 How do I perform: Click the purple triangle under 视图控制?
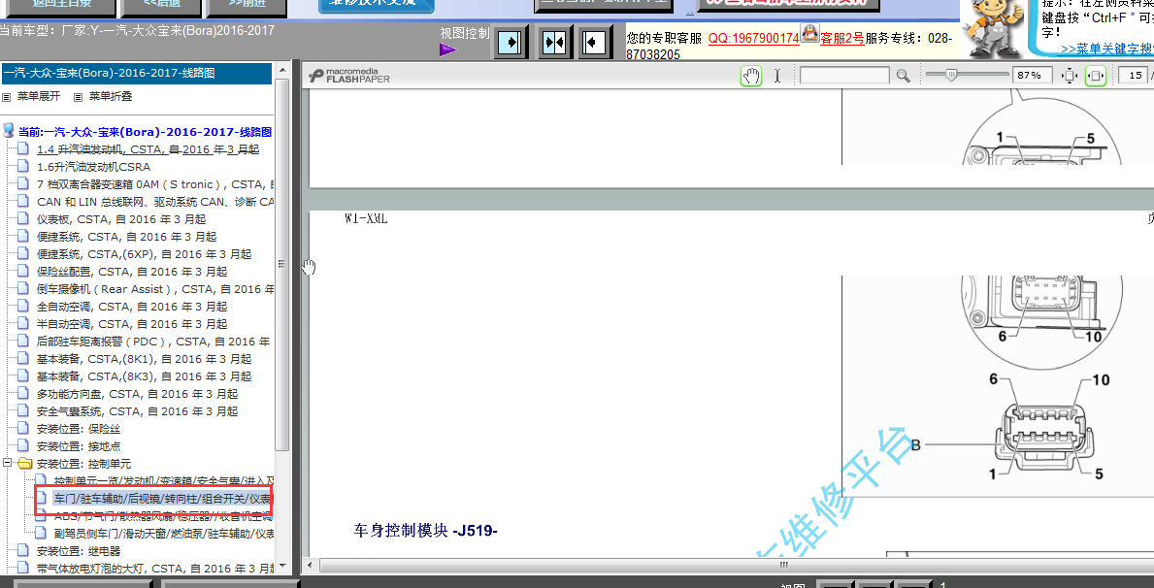[448, 49]
